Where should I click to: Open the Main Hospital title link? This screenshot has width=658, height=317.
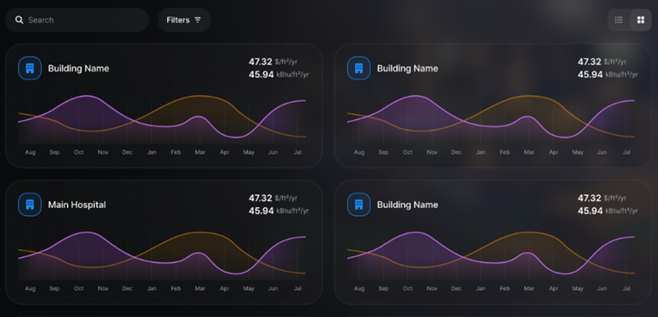click(77, 205)
